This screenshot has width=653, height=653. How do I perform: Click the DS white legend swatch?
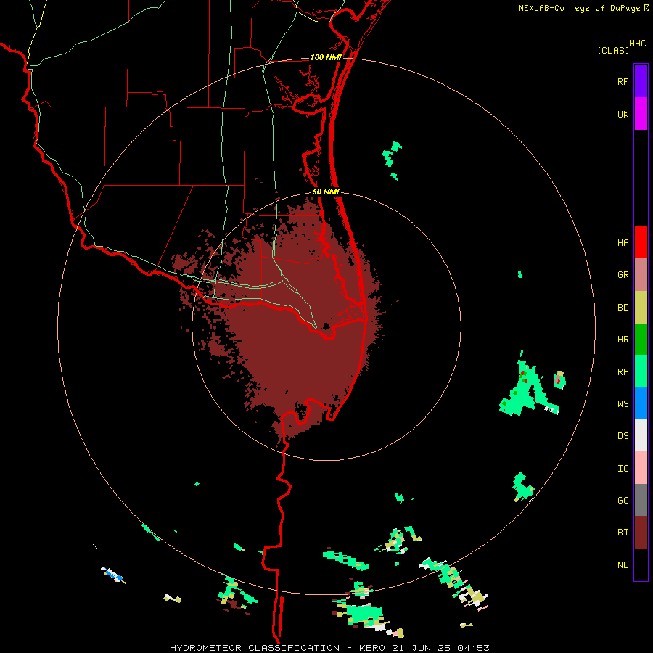pos(641,435)
